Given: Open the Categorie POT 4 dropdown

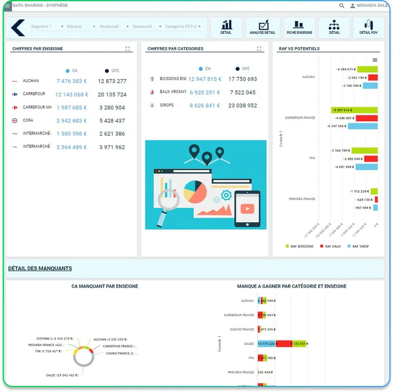Looking at the screenshot, I should 183,26.
